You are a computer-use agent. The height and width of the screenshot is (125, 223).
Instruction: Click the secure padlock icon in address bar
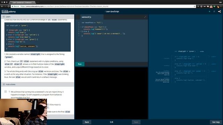[12, 6]
